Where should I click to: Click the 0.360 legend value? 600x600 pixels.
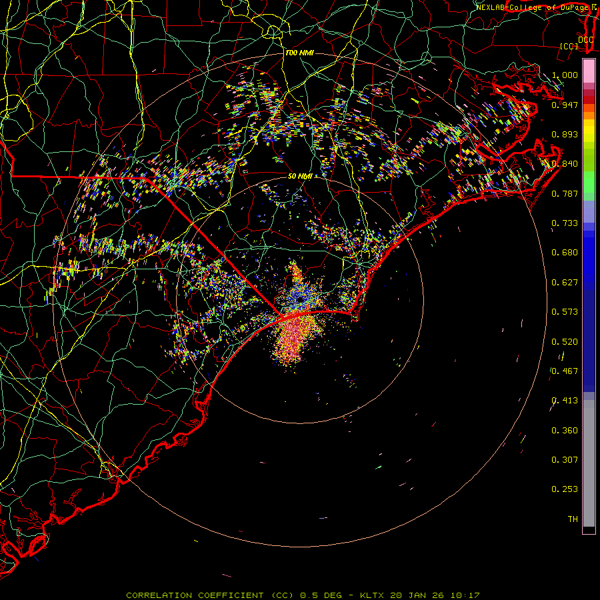click(565, 431)
